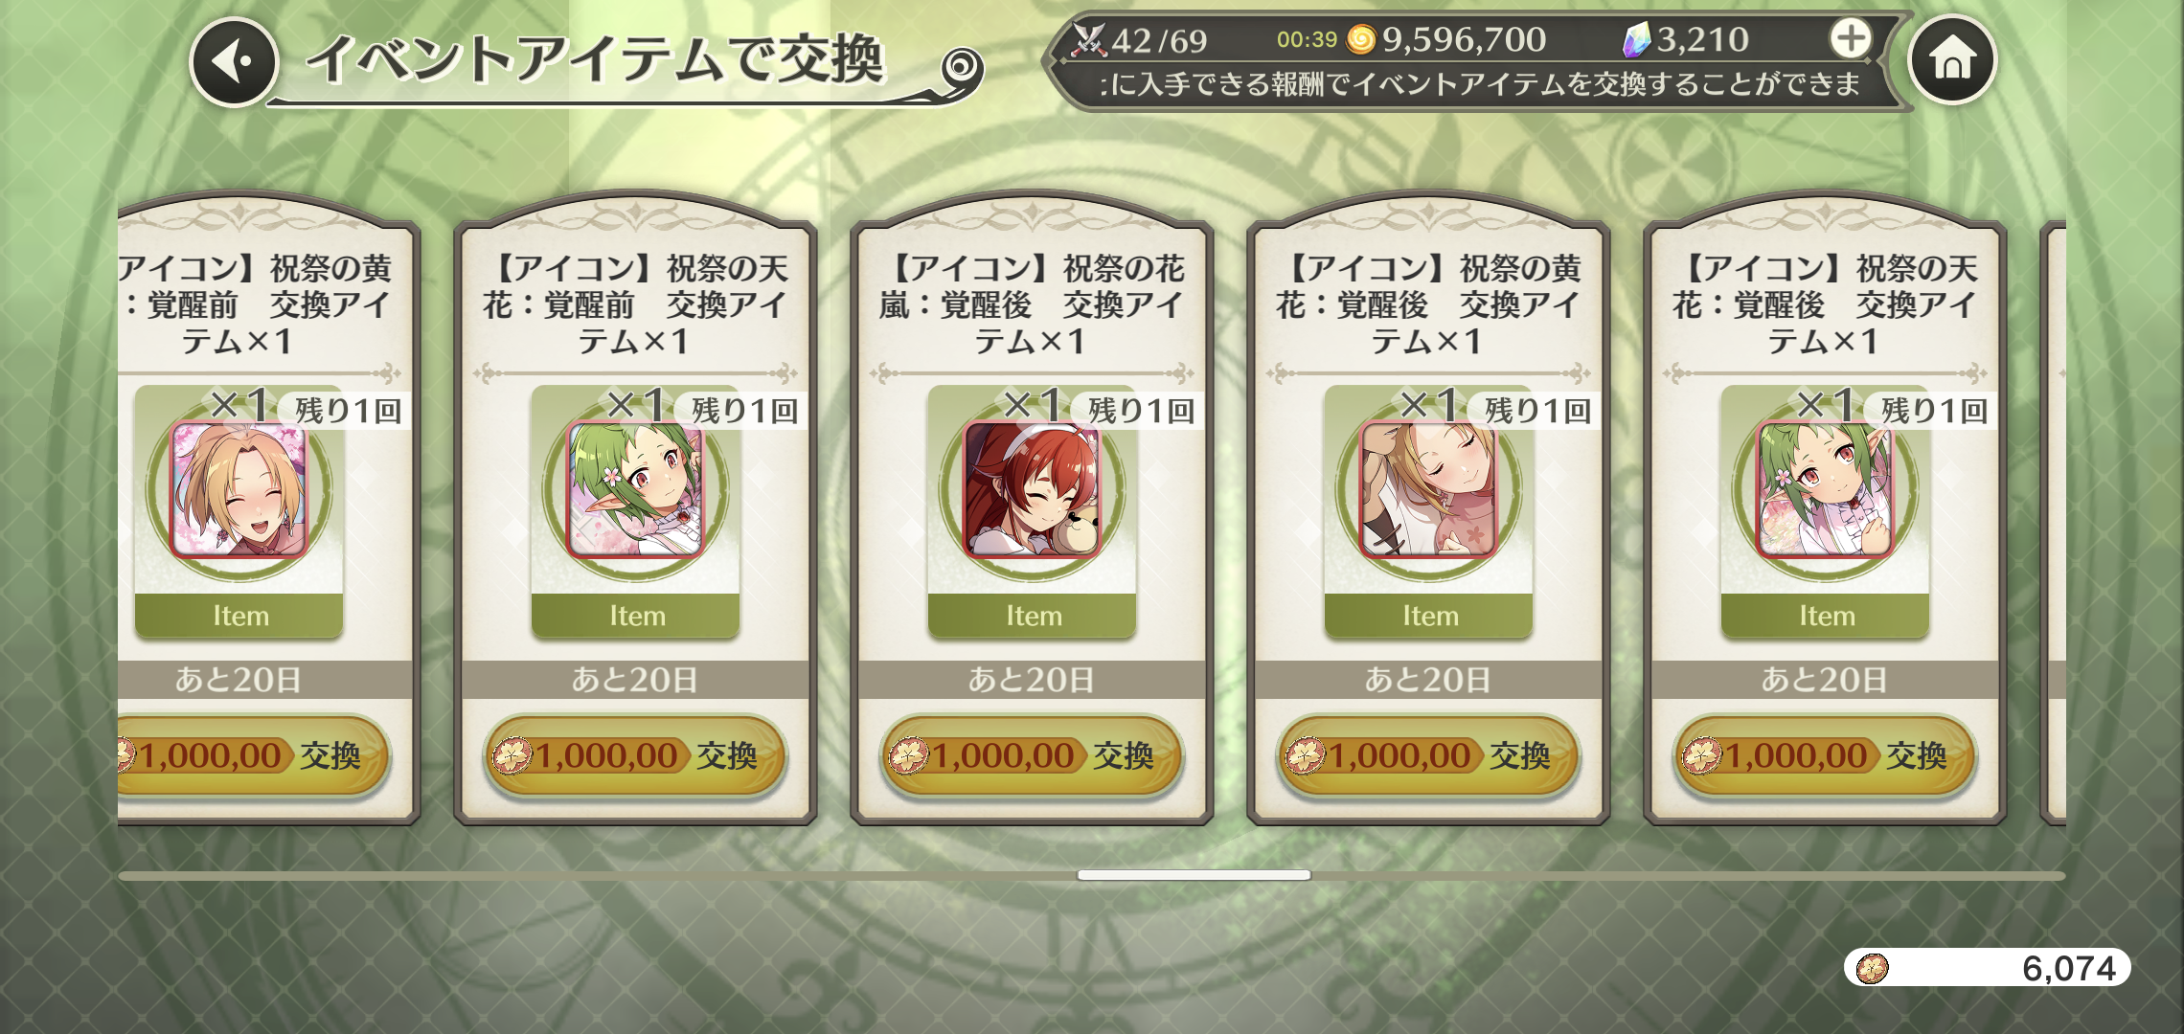
Task: Tap the crossed swords stamina icon
Action: click(1088, 39)
